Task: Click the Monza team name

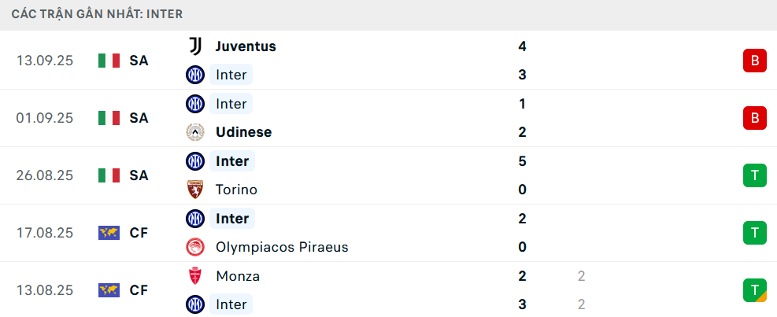Action: pos(238,276)
